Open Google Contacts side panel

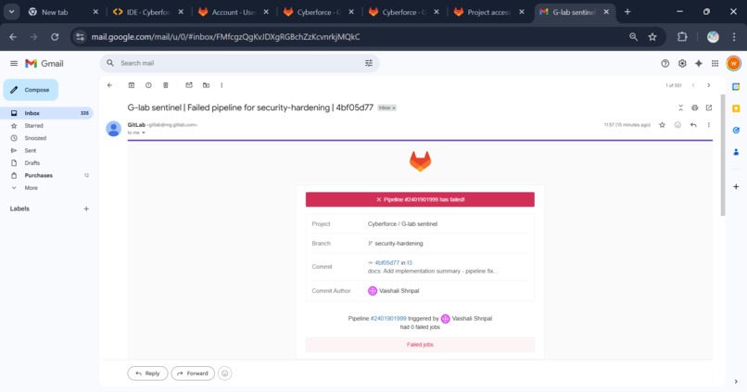coord(736,152)
